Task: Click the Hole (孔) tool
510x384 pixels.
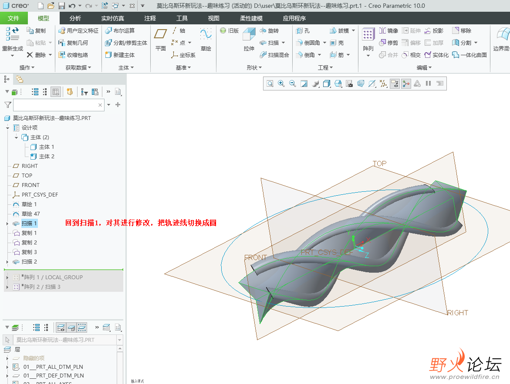Action: pos(303,30)
